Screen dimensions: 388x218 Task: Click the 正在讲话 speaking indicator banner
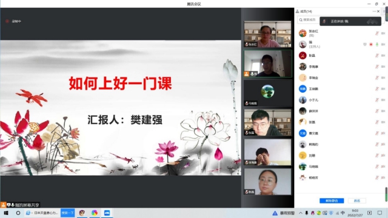350,21
